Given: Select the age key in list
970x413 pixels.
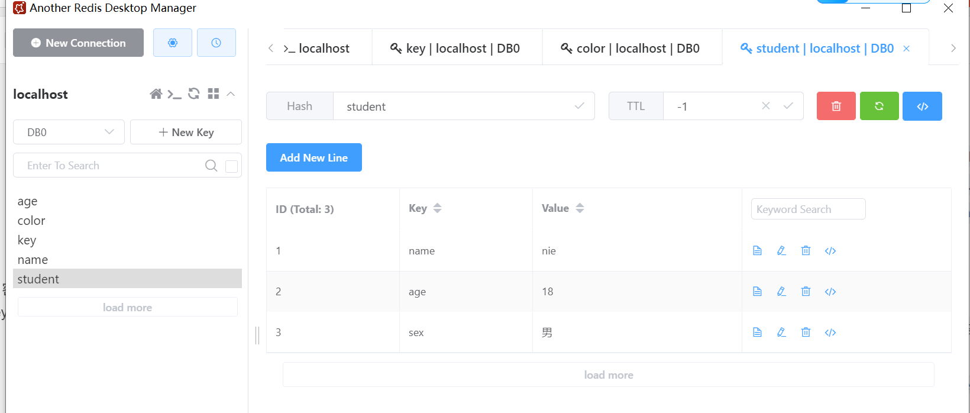Looking at the screenshot, I should [127, 201].
